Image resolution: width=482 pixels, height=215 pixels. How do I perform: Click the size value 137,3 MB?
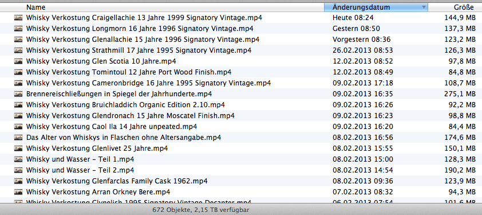(460, 29)
